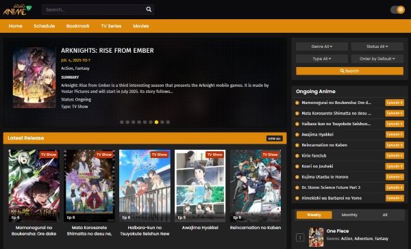
Task: Select the last carousel dot
Action: (x=168, y=122)
